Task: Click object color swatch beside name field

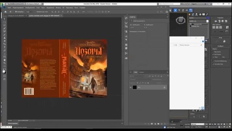Action: point(208,18)
